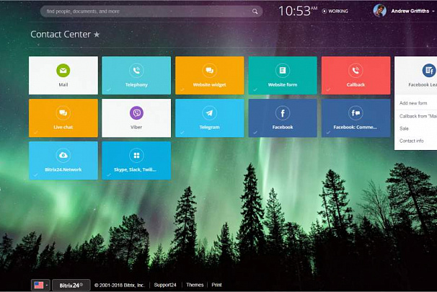Click the Telephony tile label
Image resolution: width=437 pixels, height=292 pixels.
pyautogui.click(x=136, y=84)
